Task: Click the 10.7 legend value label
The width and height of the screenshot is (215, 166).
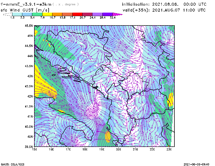Action: [52, 17]
